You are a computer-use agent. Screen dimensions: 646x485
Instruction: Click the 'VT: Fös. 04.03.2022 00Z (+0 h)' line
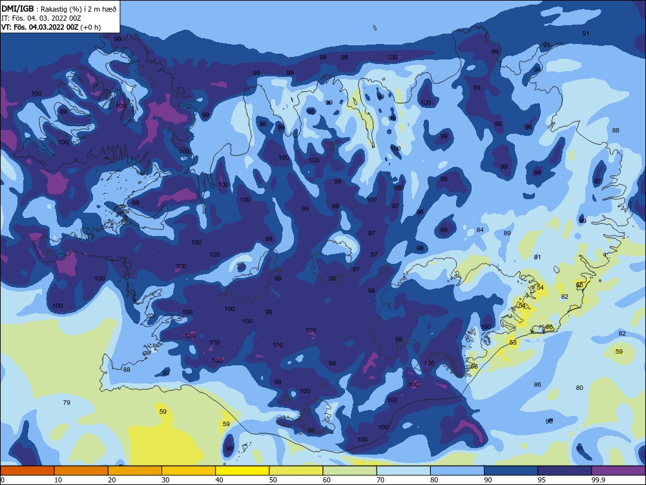[51, 27]
